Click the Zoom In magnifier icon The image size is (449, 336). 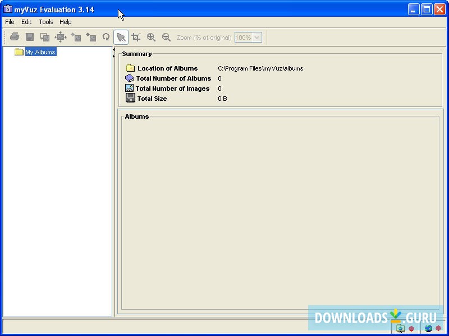[151, 37]
